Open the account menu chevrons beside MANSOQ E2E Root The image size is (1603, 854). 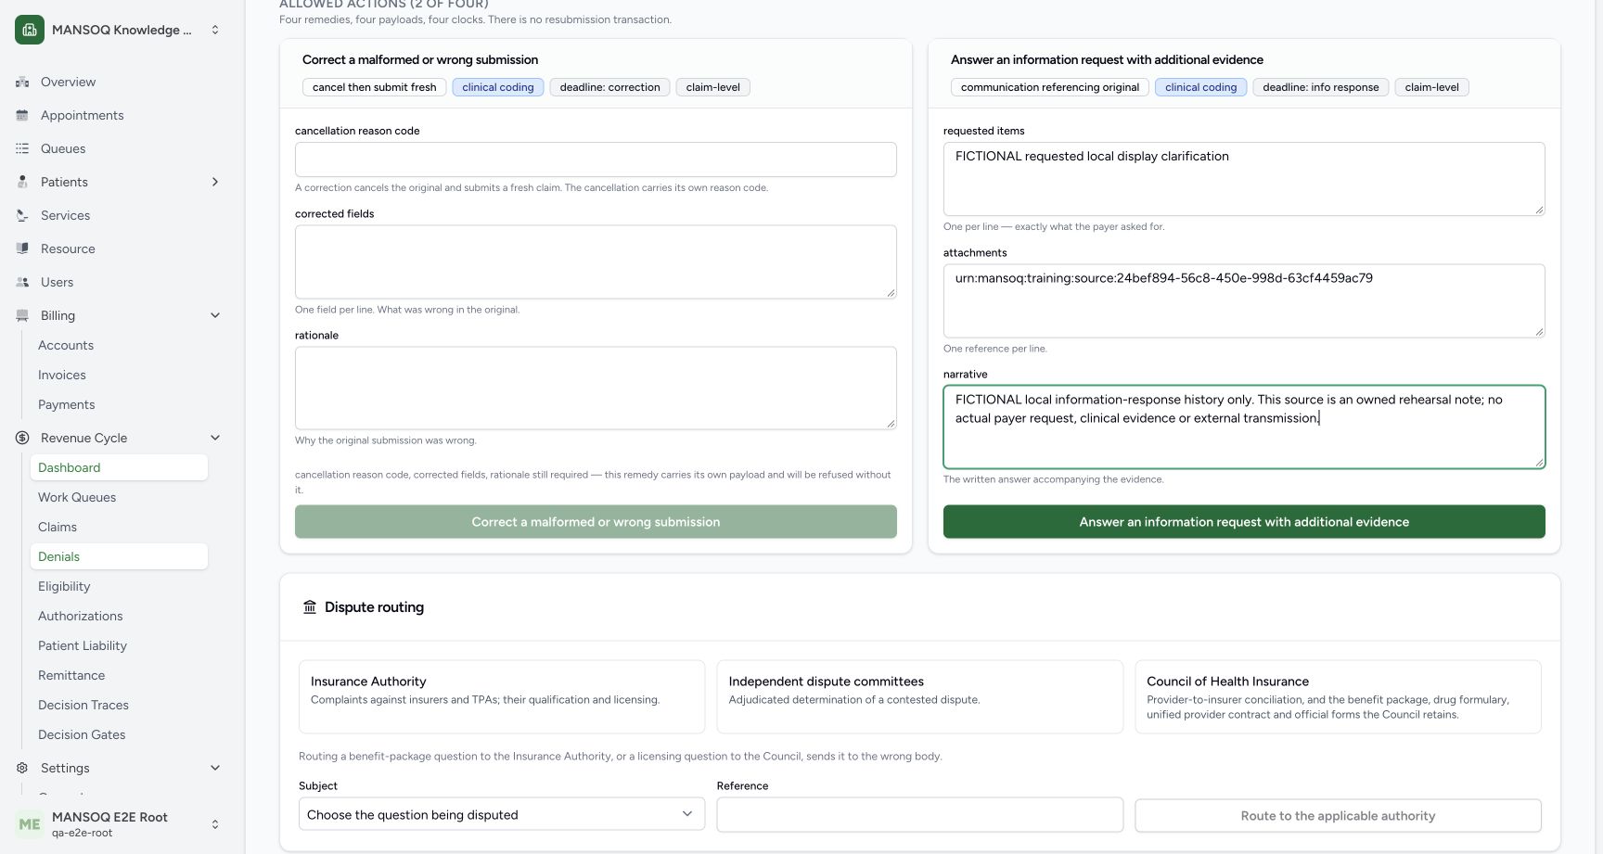(215, 824)
